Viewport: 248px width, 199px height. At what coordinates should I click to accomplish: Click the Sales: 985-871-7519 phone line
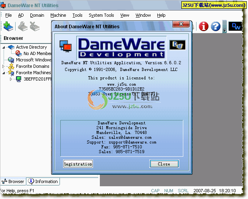121,152
